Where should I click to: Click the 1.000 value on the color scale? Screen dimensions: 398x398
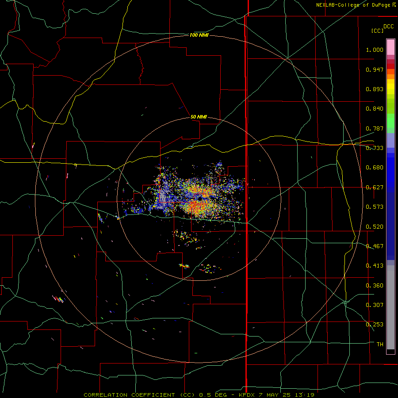click(375, 50)
